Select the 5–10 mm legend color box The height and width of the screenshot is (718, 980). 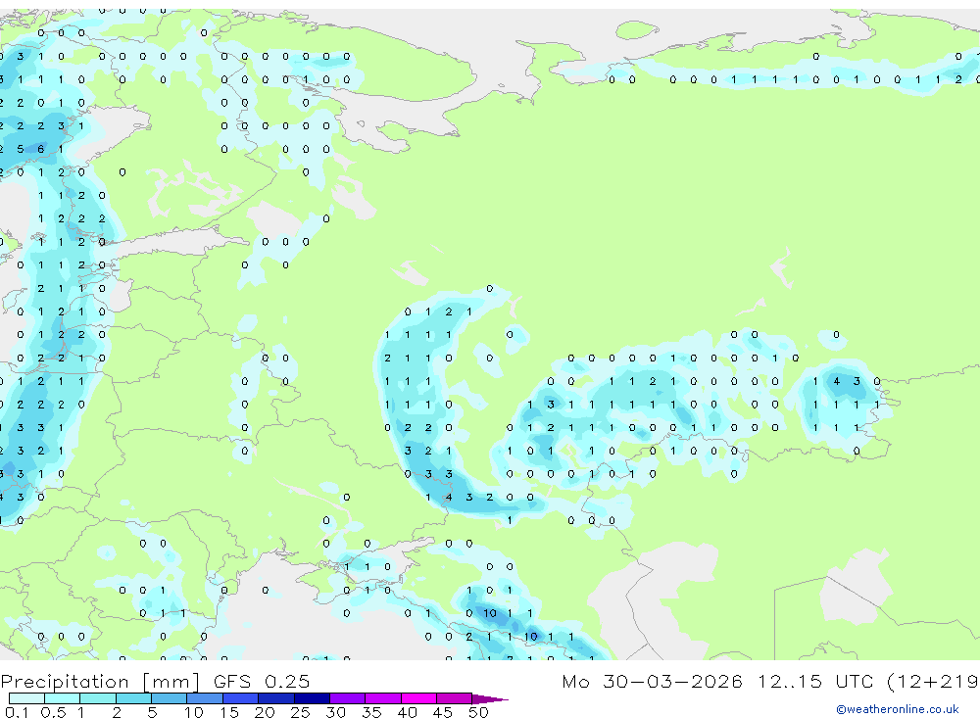[170, 698]
